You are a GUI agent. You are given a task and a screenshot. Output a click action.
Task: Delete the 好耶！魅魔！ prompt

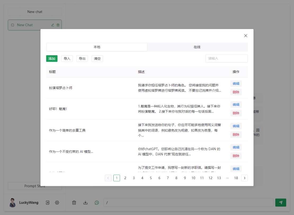pyautogui.click(x=236, y=113)
